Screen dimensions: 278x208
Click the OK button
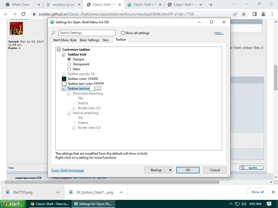[188, 170]
